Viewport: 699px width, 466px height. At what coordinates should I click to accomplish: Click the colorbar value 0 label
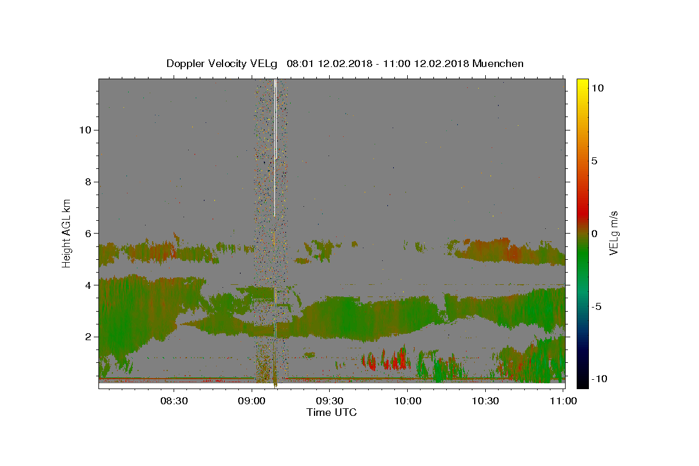point(594,233)
